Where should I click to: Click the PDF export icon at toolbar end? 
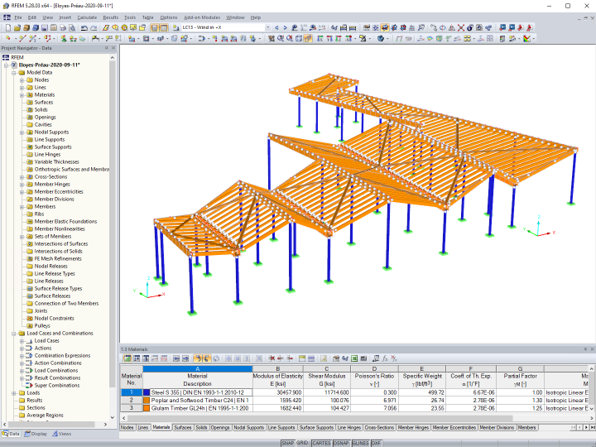coord(530,28)
